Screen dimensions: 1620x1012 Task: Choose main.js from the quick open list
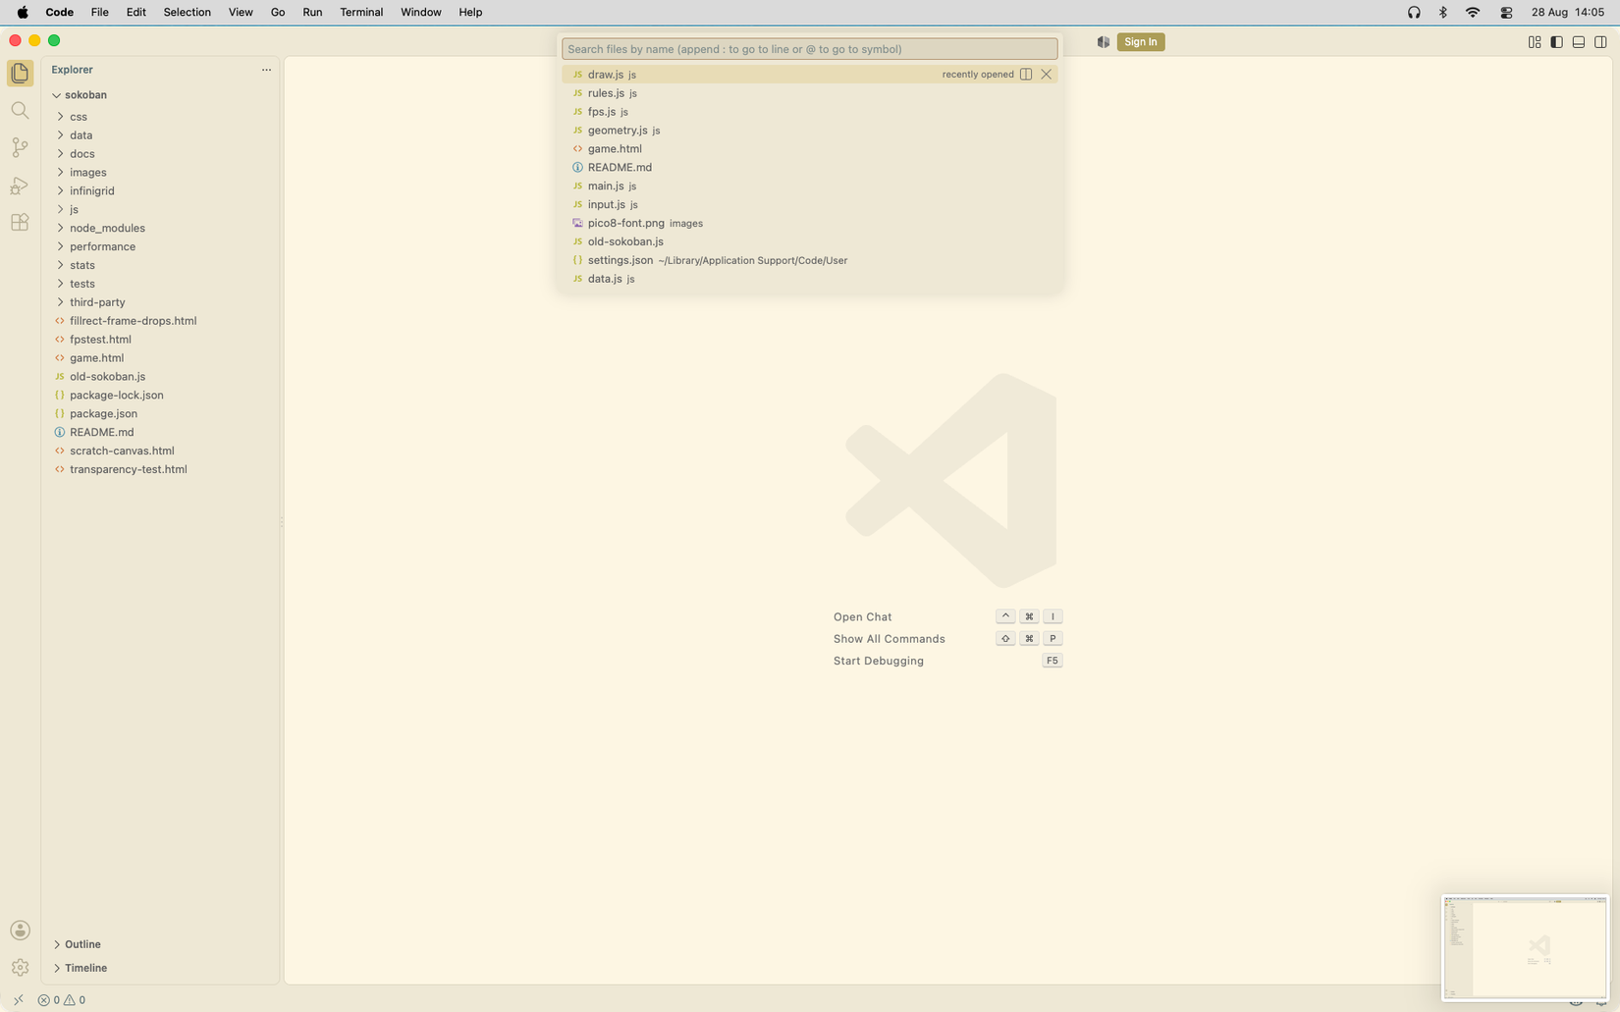[810, 186]
